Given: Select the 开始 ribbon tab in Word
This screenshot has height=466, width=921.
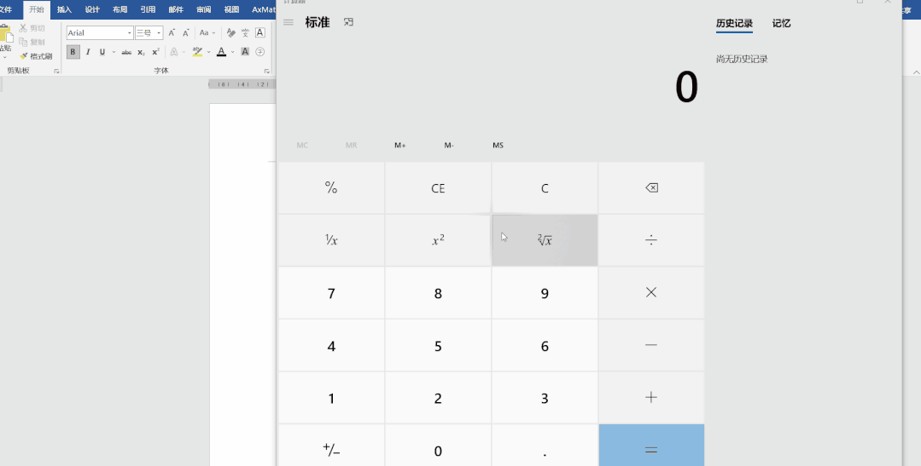Looking at the screenshot, I should click(x=37, y=9).
